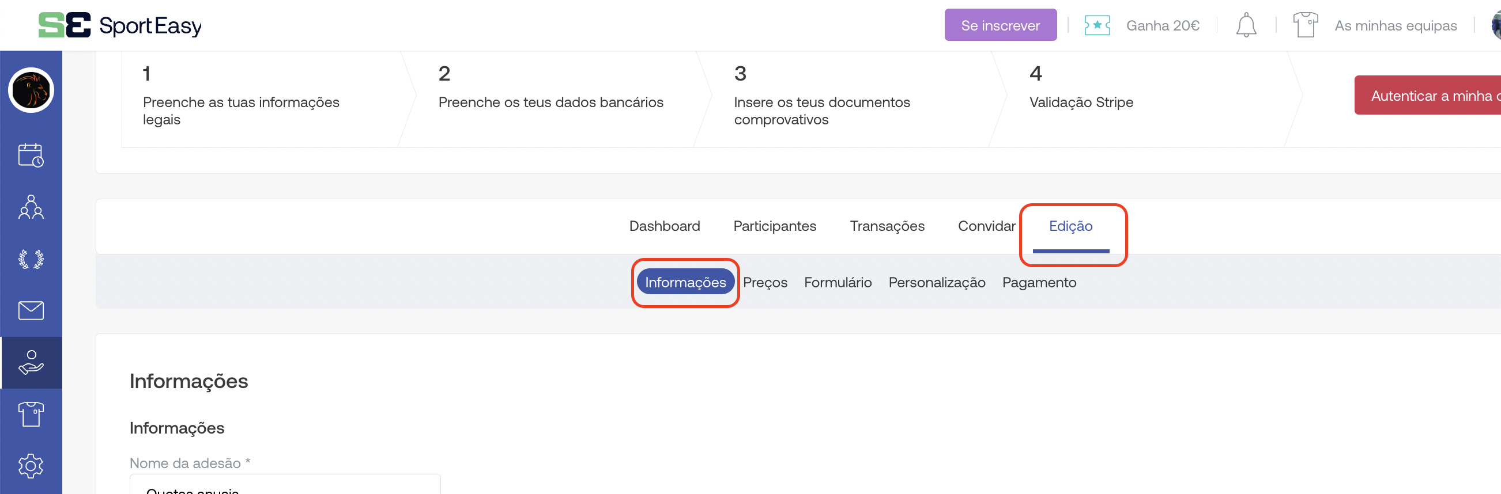This screenshot has height=494, width=1501.
Task: Click the Se inscrever button
Action: pos(1000,25)
